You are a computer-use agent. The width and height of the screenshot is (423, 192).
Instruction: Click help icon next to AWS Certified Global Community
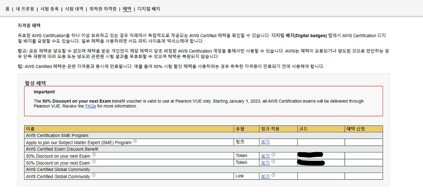(x=94, y=175)
